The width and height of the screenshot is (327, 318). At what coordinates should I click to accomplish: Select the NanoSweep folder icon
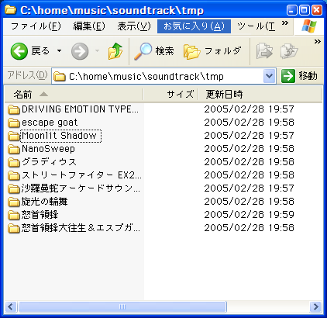[14, 149]
